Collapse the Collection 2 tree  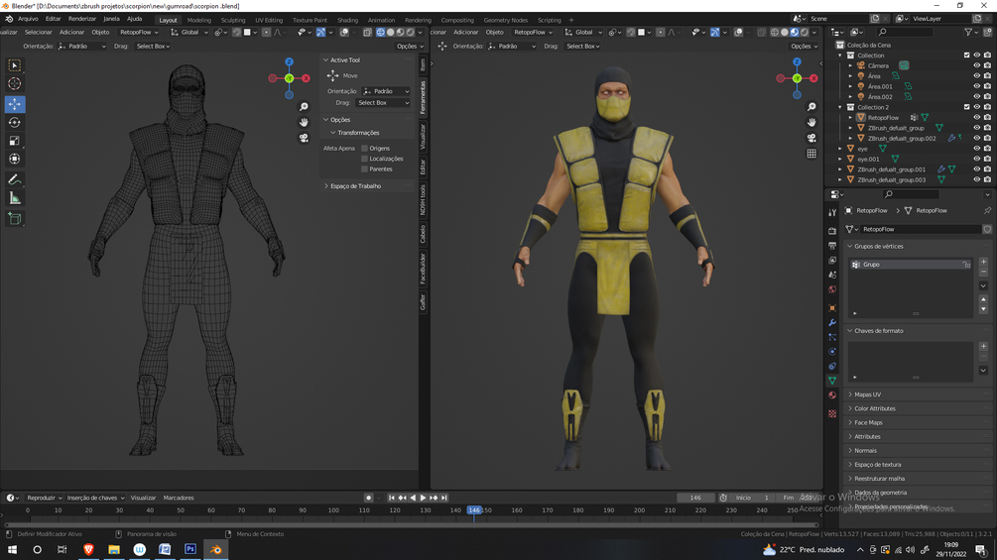tap(840, 107)
